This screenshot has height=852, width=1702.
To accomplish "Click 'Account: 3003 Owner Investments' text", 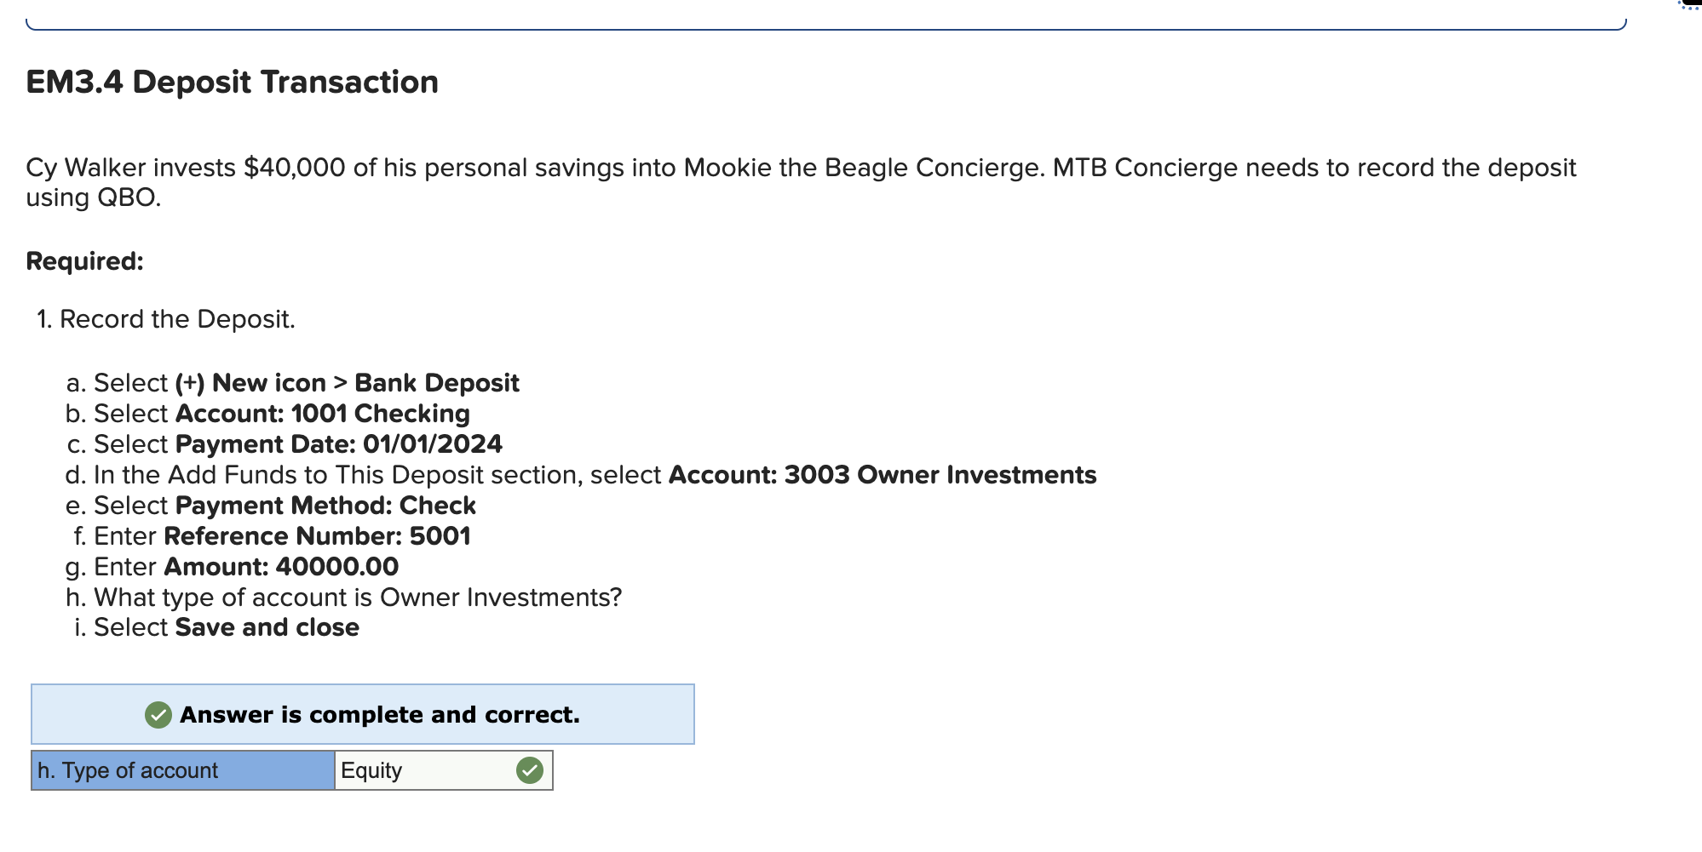I will pyautogui.click(x=883, y=475).
